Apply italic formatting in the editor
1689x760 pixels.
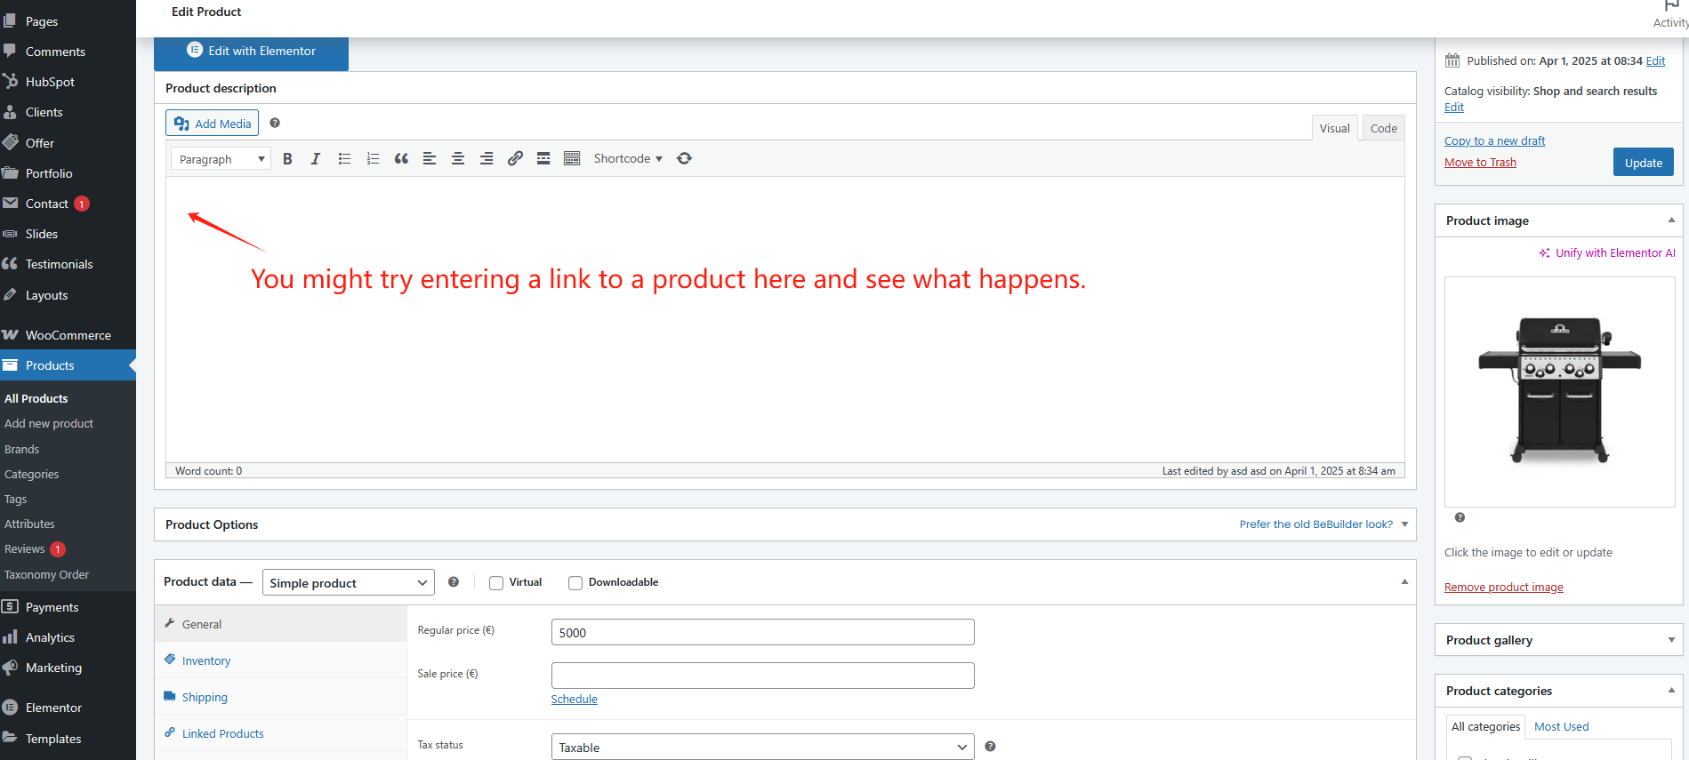pyautogui.click(x=315, y=159)
